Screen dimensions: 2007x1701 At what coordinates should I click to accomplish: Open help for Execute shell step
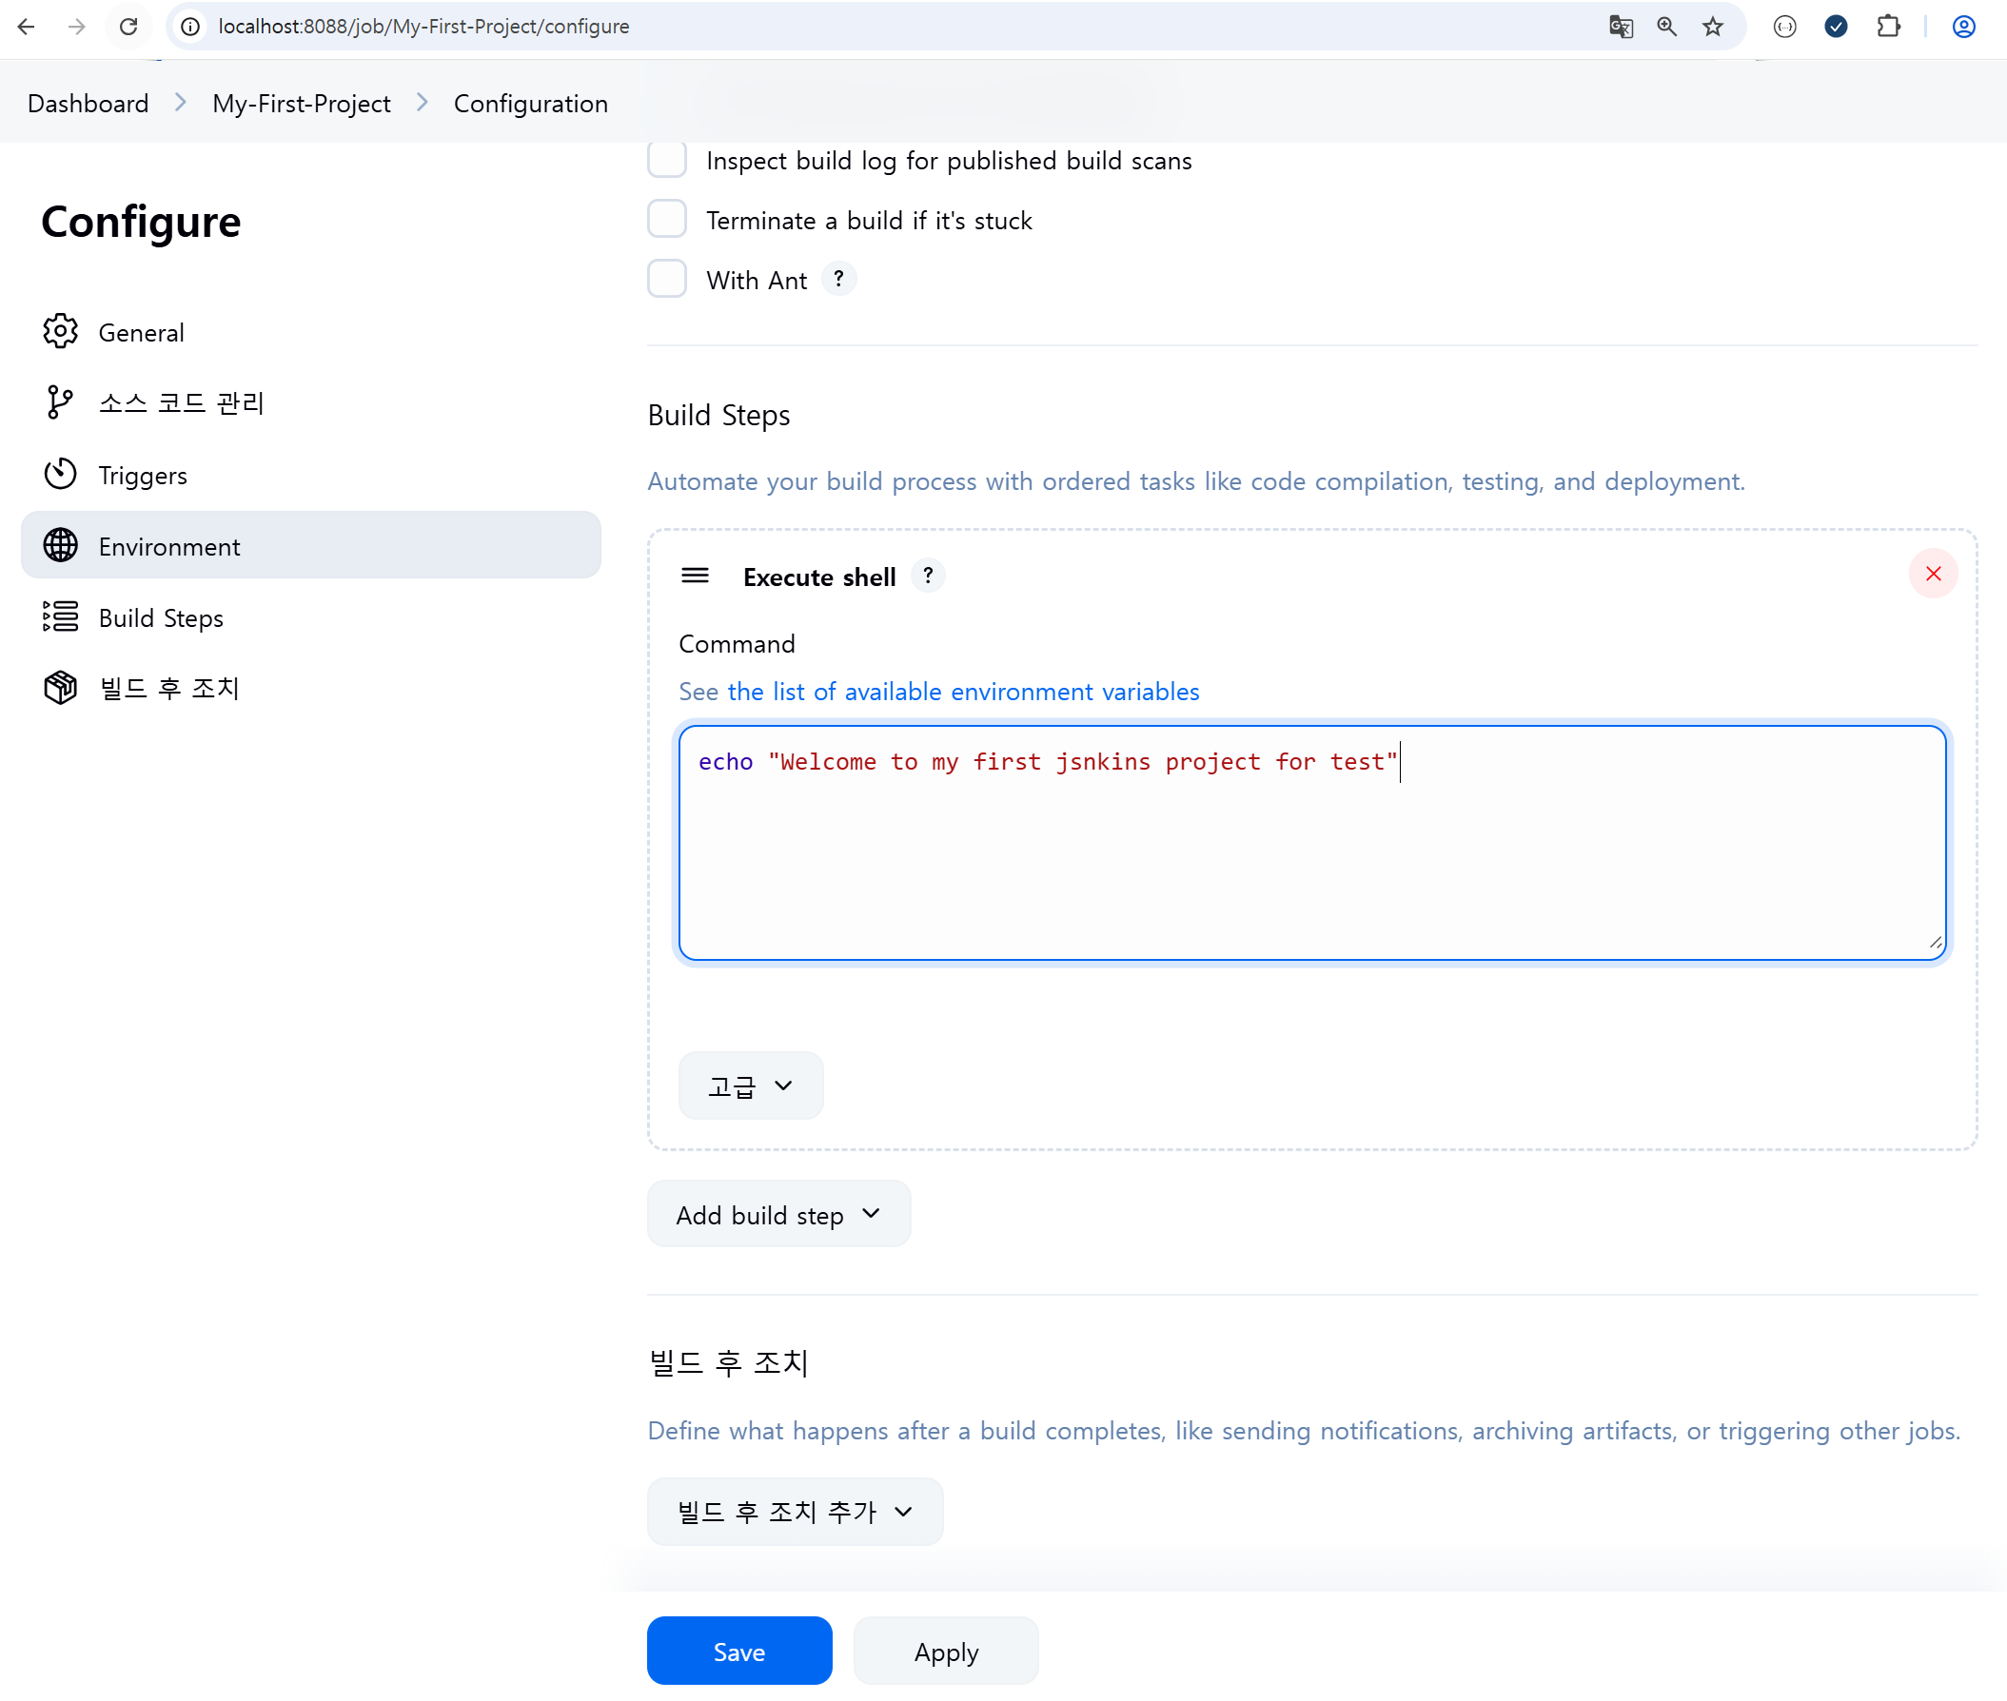point(928,577)
